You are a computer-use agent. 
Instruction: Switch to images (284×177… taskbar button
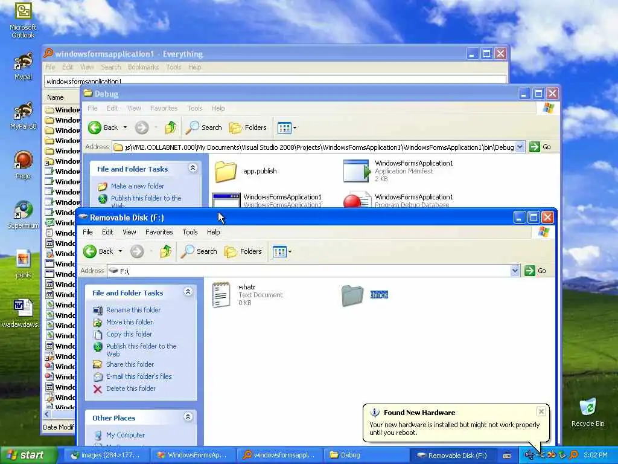click(106, 456)
